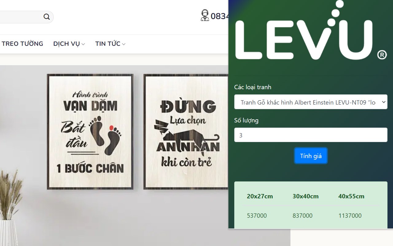393x246 pixels.
Task: Click the 1137000 price cell
Action: click(350, 216)
